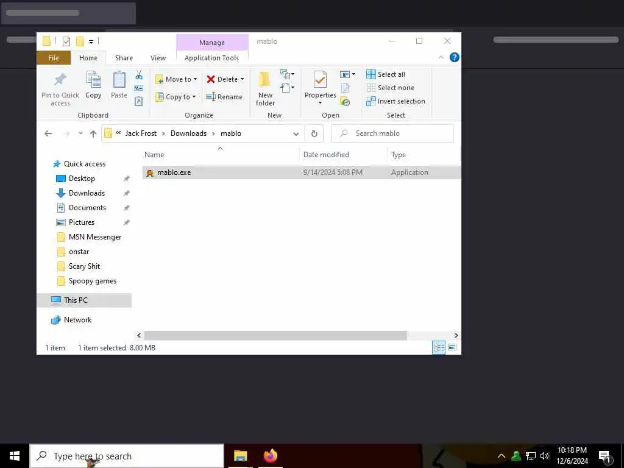
Task: Open Firefox from the taskbar
Action: pos(270,456)
